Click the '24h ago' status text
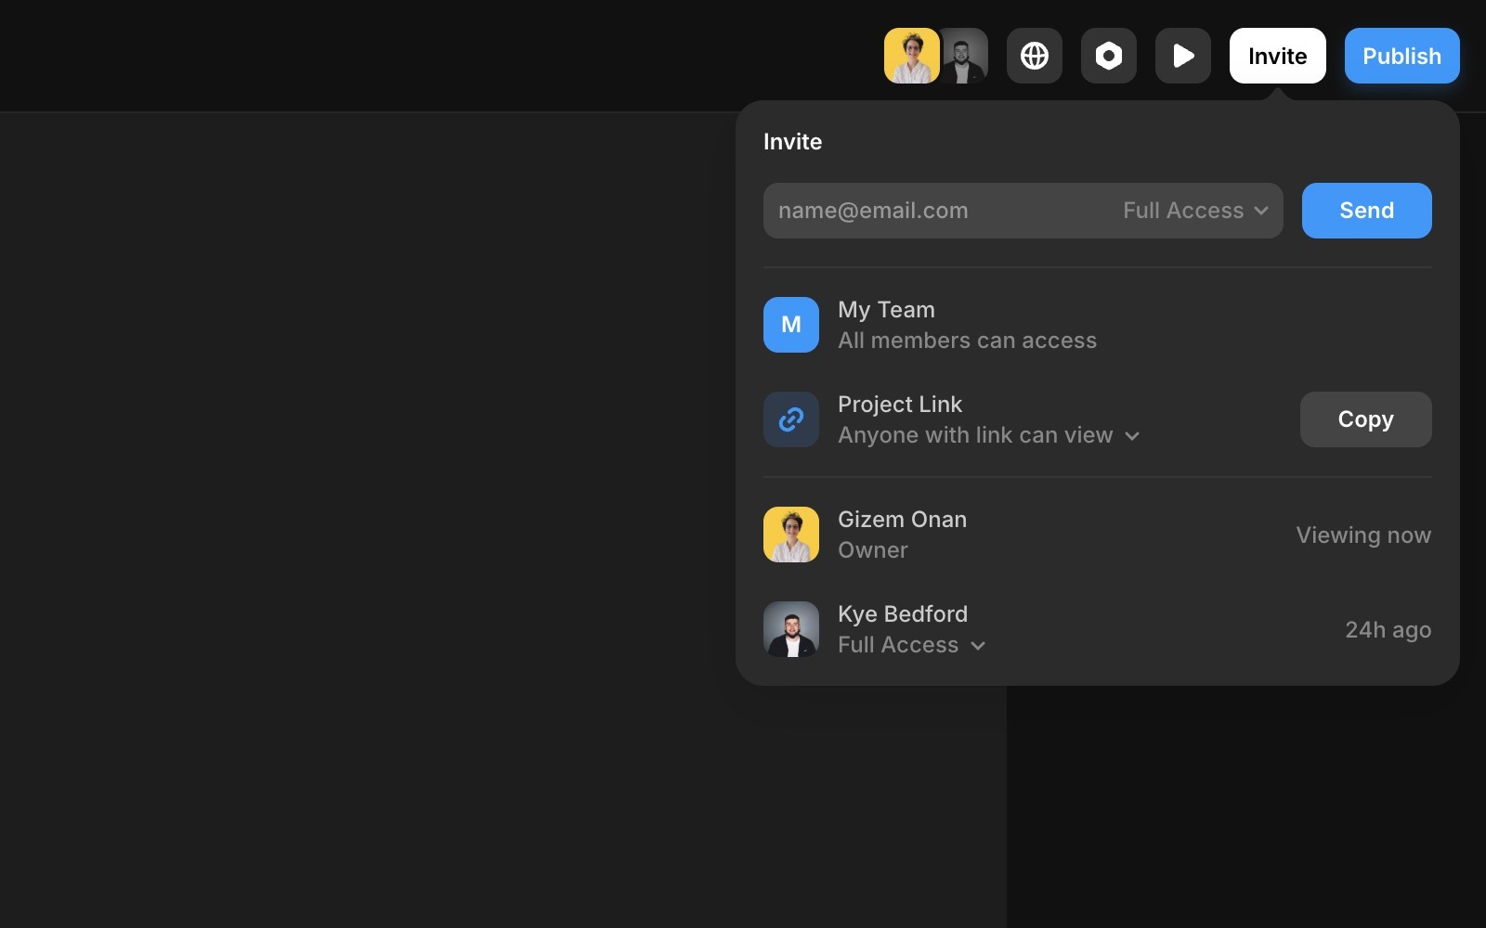This screenshot has width=1486, height=928. pyautogui.click(x=1388, y=630)
